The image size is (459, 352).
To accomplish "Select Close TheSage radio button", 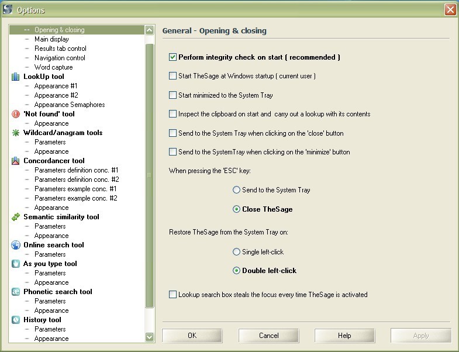I will pyautogui.click(x=236, y=209).
